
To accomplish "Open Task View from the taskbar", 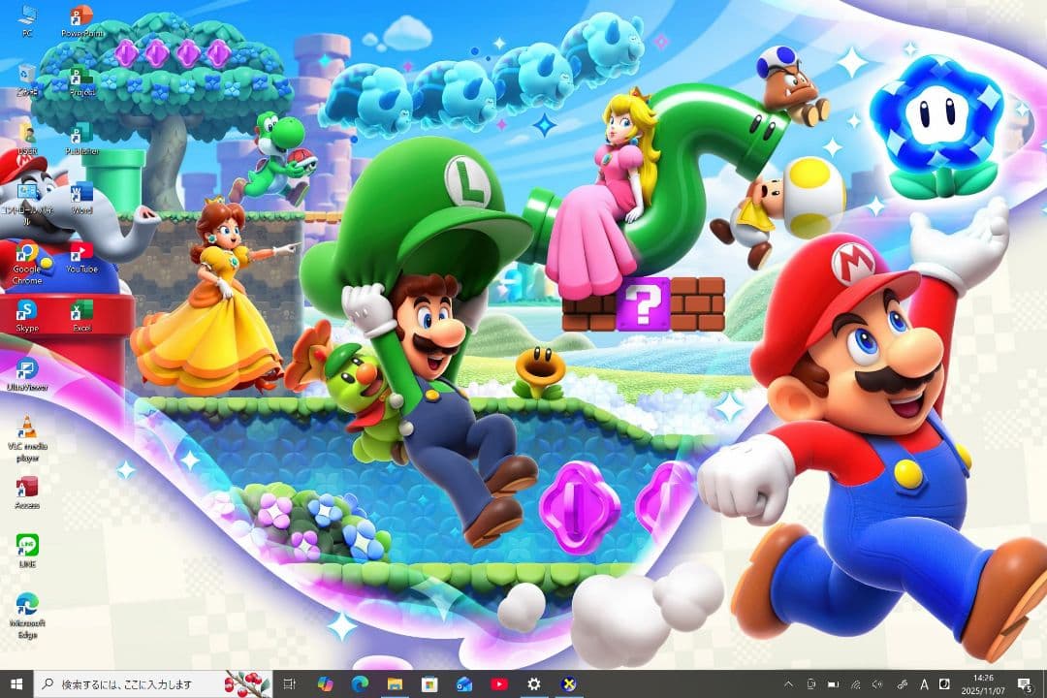I will (289, 684).
